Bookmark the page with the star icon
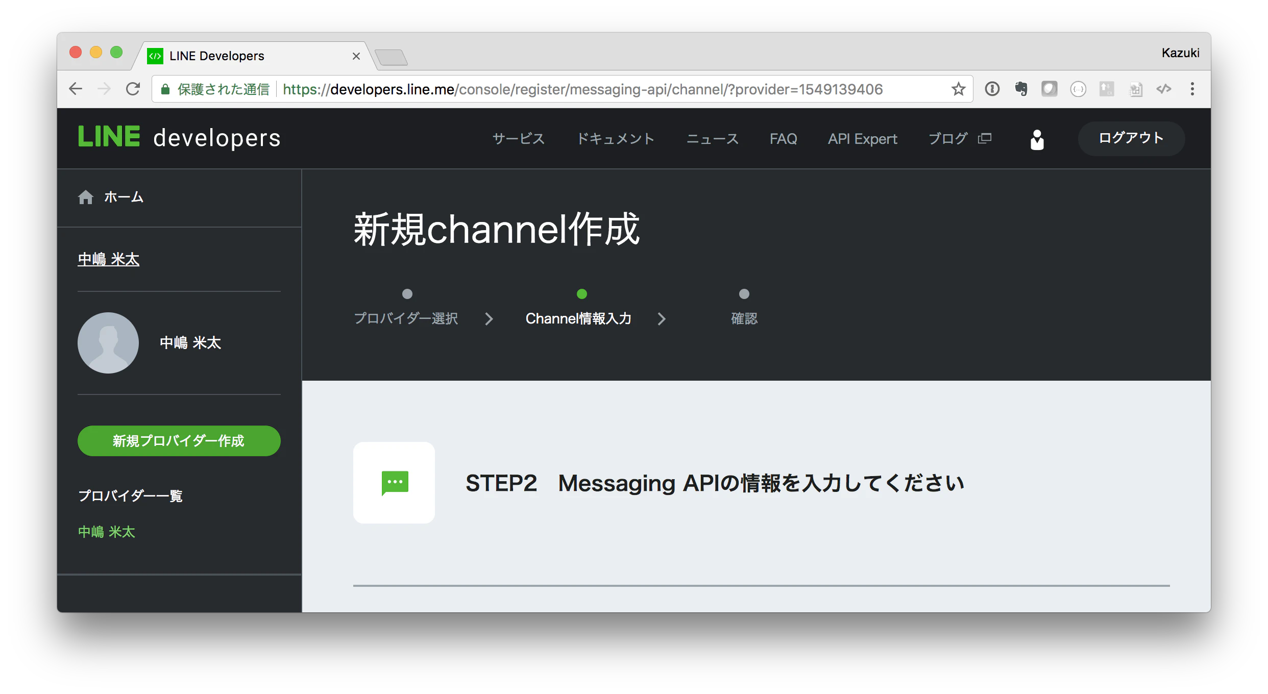This screenshot has width=1268, height=694. point(958,89)
